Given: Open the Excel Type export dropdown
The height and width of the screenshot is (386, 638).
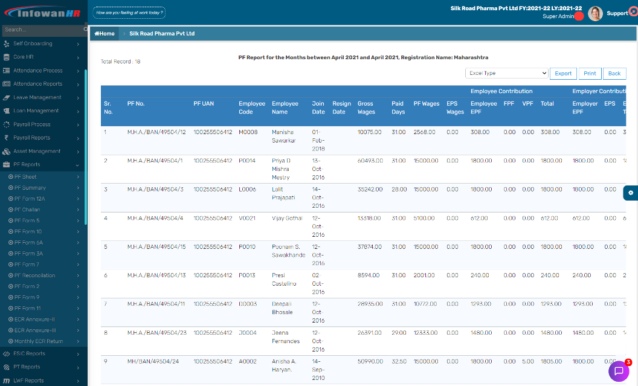Looking at the screenshot, I should coord(506,73).
